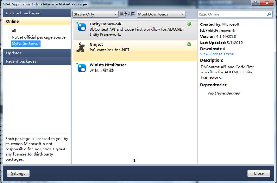Click the Winista.HtmlParser package icon
The width and height of the screenshot is (277, 183).
pos(81,68)
